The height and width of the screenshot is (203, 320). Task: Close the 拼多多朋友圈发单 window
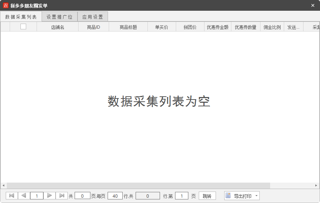coord(313,5)
